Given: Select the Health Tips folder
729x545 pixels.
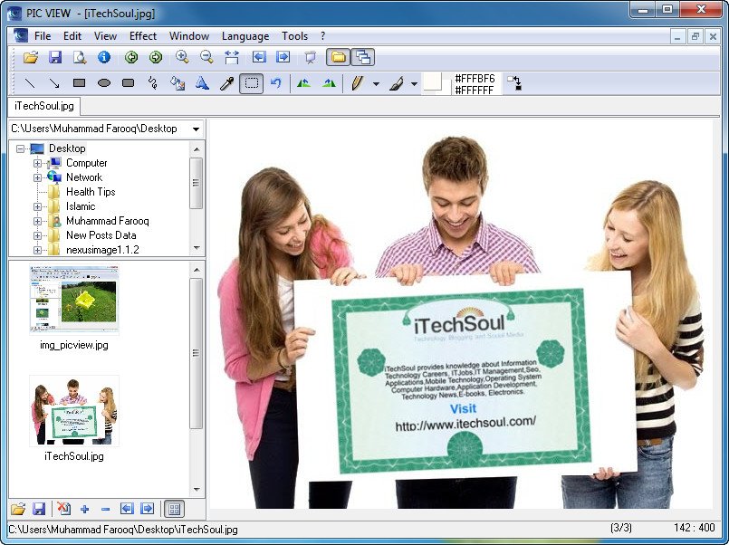Looking at the screenshot, I should [x=91, y=192].
